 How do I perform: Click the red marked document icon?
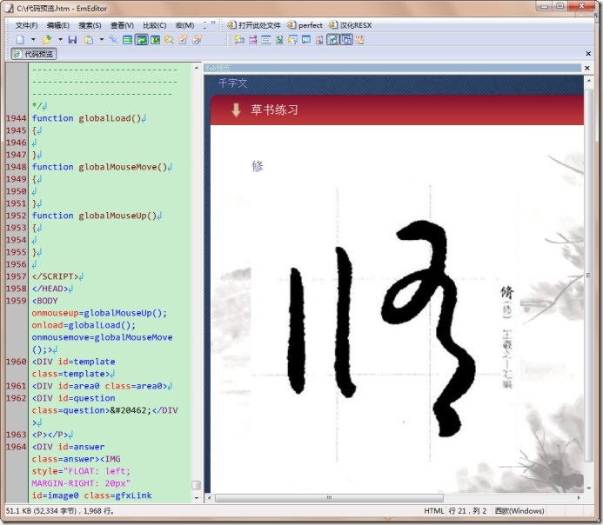[319, 40]
